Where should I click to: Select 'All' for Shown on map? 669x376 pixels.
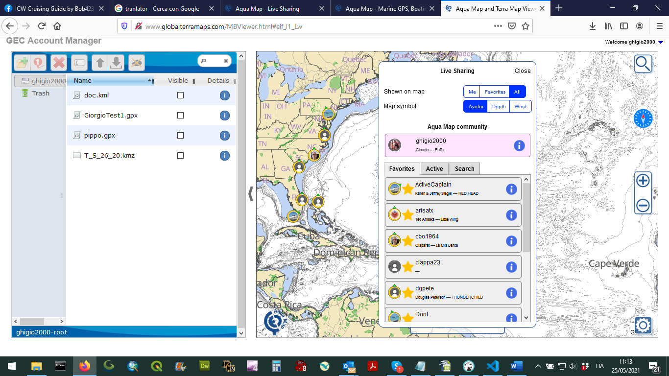pos(518,92)
